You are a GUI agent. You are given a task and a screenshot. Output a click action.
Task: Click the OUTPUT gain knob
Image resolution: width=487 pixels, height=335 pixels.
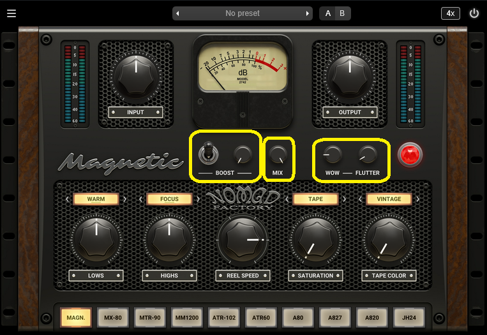pos(350,77)
